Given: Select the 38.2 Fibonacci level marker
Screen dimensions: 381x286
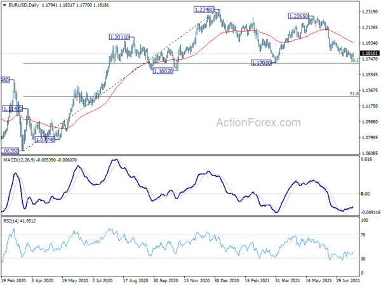Looking at the screenshot, I should 354,60.
